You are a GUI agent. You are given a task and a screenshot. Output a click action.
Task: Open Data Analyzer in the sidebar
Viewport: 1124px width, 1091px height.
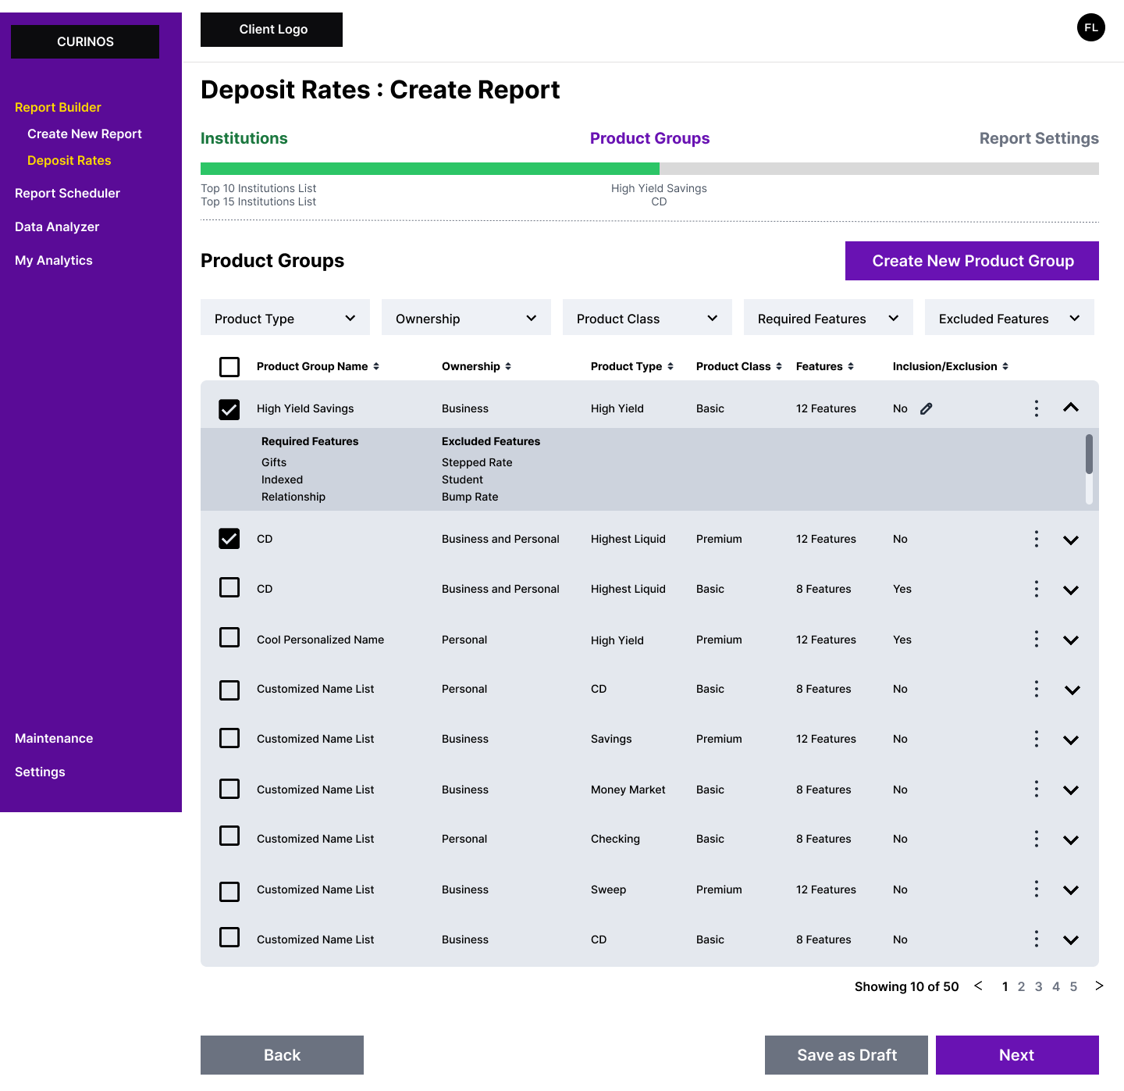[x=57, y=226]
